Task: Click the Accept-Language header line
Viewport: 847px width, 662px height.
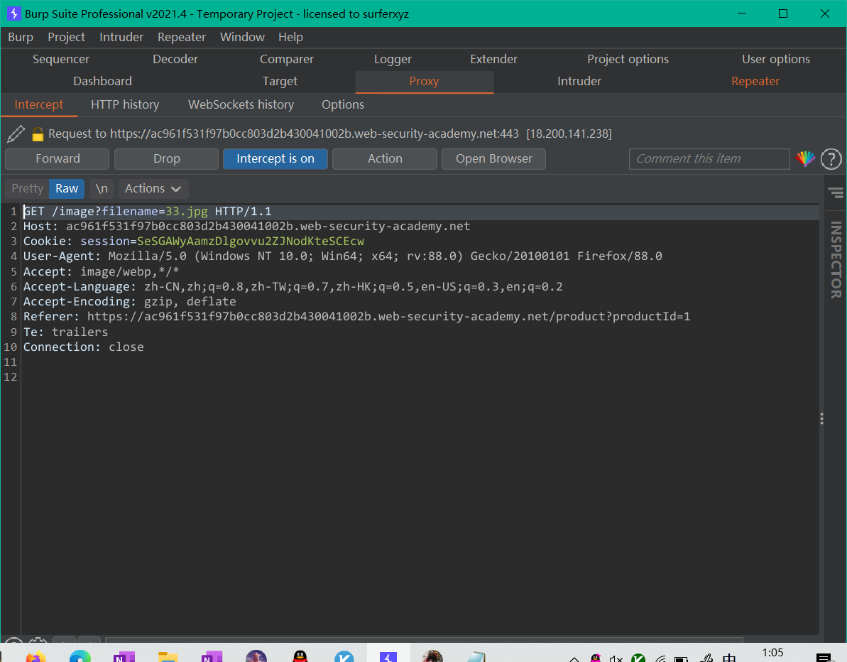Action: (x=293, y=286)
